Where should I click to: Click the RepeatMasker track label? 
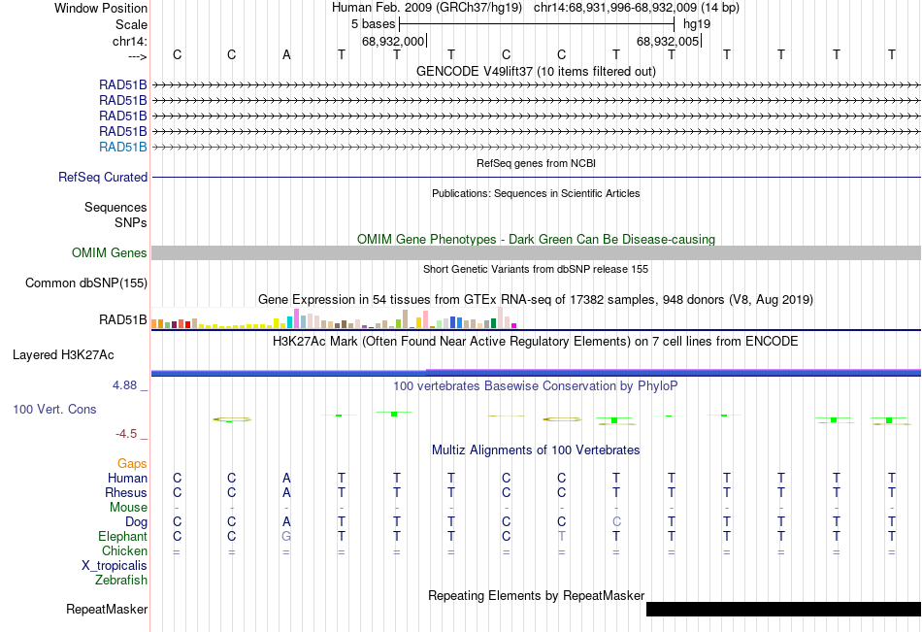click(107, 609)
